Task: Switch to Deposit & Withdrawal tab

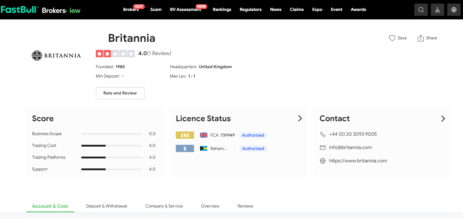Action: 107,206
